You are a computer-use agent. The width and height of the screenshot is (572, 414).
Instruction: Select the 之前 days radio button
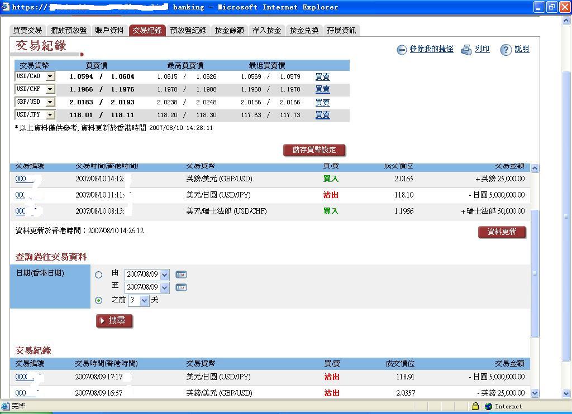98,300
